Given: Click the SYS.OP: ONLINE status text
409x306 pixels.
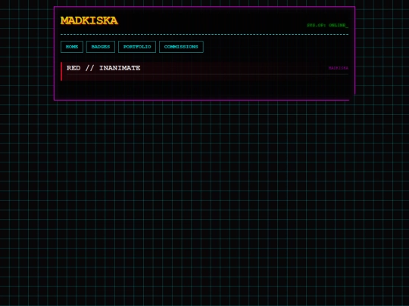Looking at the screenshot, I should (327, 25).
